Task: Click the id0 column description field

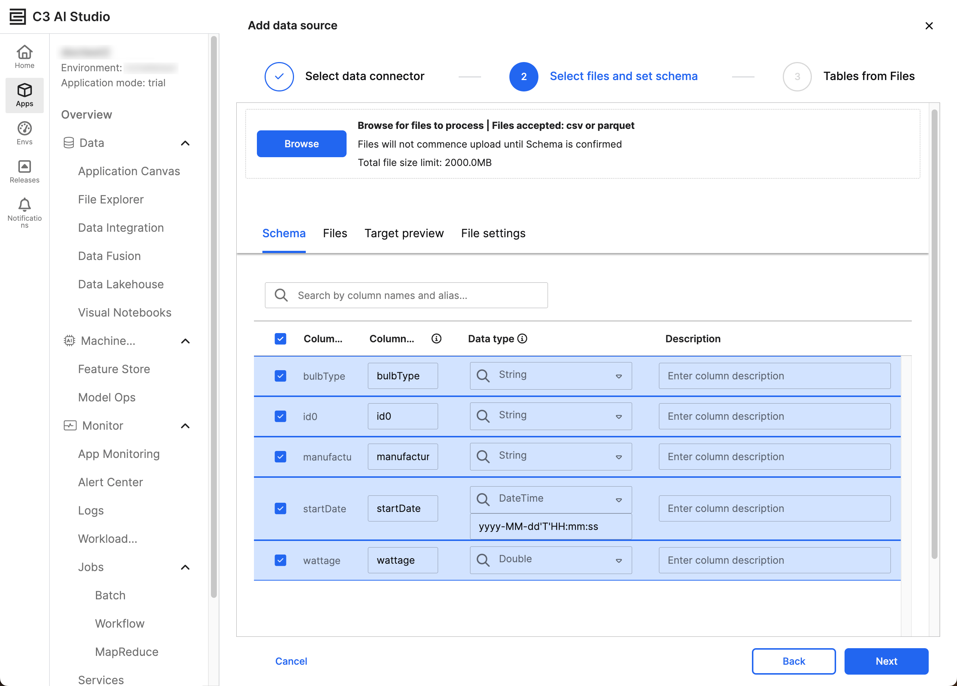Action: click(x=774, y=416)
